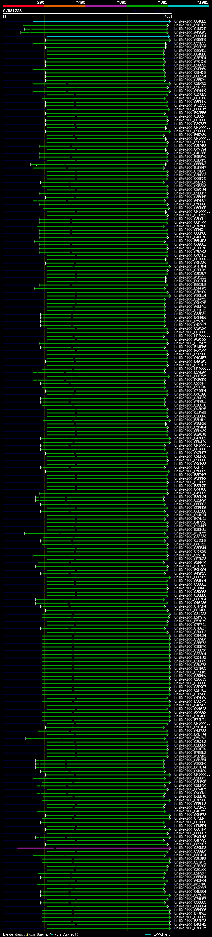Select the UniRef100_C1XJ47 label
This screenshot has width=212, height=937.
190,526
